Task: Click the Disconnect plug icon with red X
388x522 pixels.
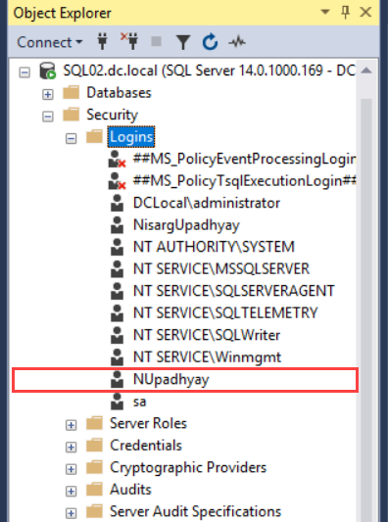Action: (x=129, y=41)
